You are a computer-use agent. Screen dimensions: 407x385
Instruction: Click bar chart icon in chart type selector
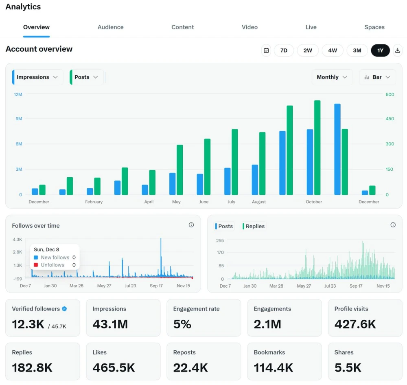point(367,77)
